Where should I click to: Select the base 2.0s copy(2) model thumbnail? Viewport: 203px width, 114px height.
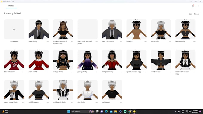(112, 29)
